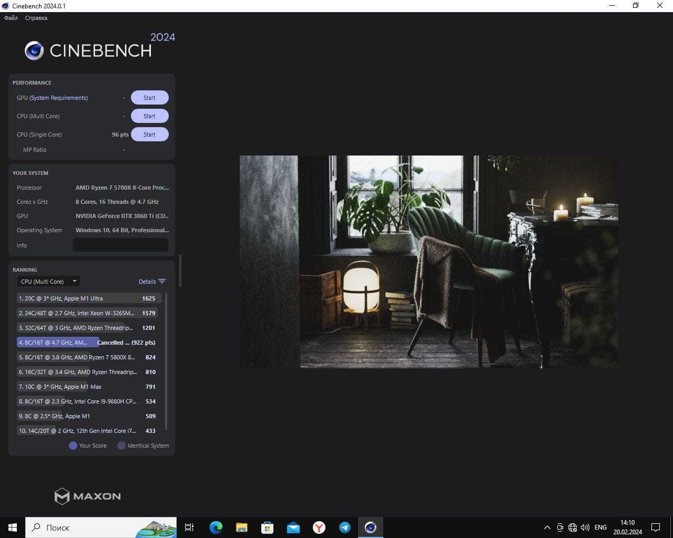Image resolution: width=673 pixels, height=538 pixels.
Task: Open the Справка menu
Action: tap(36, 18)
